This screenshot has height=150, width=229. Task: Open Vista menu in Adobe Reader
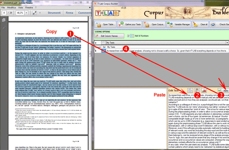[x=21, y=8]
